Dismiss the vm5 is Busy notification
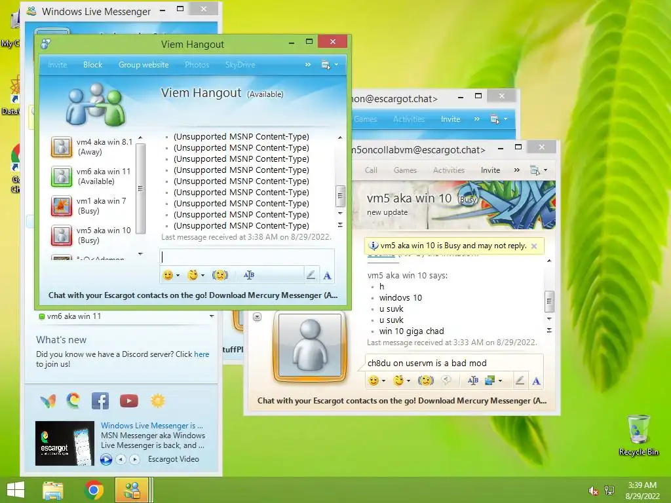Image resolution: width=671 pixels, height=503 pixels. pos(534,246)
